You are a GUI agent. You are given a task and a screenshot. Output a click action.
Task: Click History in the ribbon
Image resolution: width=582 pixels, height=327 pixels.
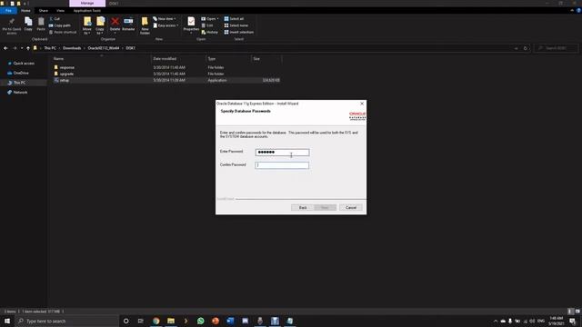pos(210,33)
